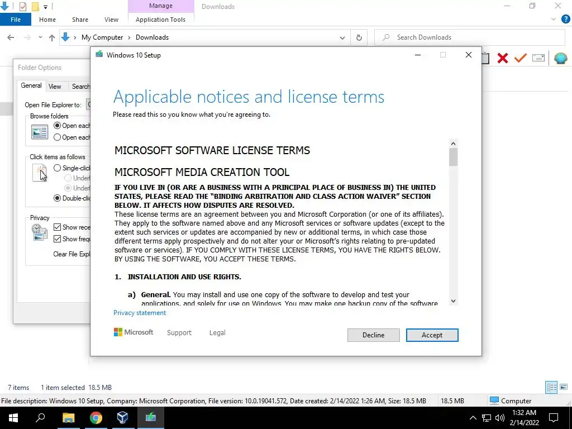The height and width of the screenshot is (429, 572).
Task: Click the license text scrollbar thumb
Action: pos(453,158)
